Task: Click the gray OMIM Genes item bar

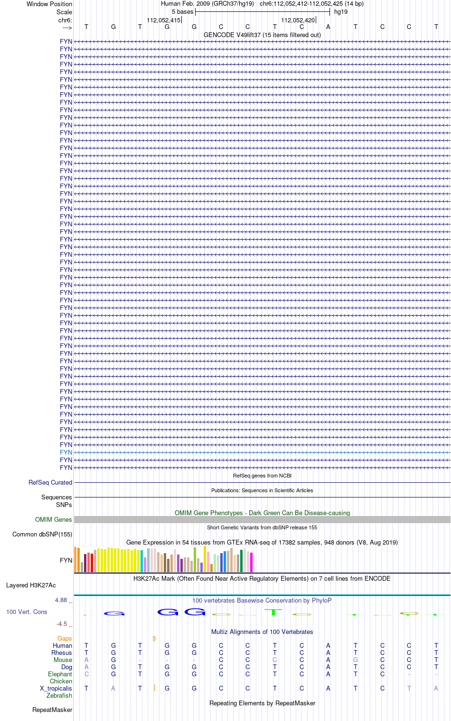Action: click(262, 520)
